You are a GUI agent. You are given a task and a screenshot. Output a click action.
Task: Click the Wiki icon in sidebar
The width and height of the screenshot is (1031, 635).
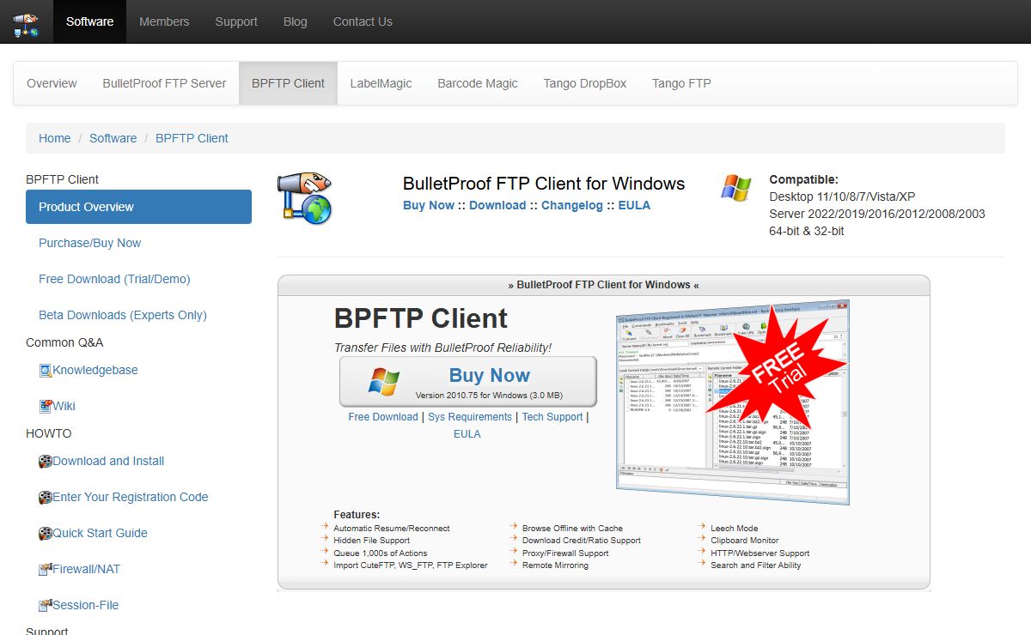(46, 407)
